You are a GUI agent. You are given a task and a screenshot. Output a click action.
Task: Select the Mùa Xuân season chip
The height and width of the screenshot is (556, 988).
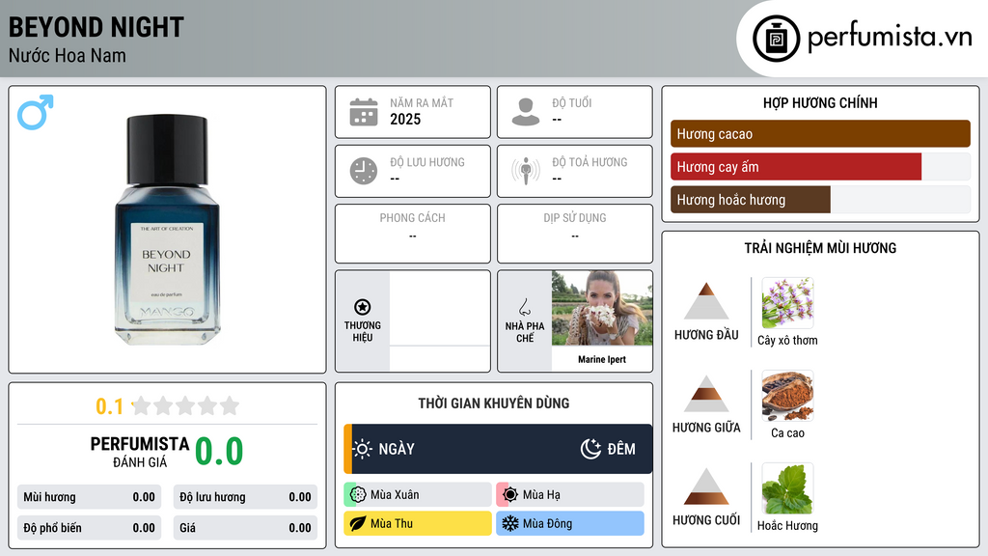click(418, 495)
